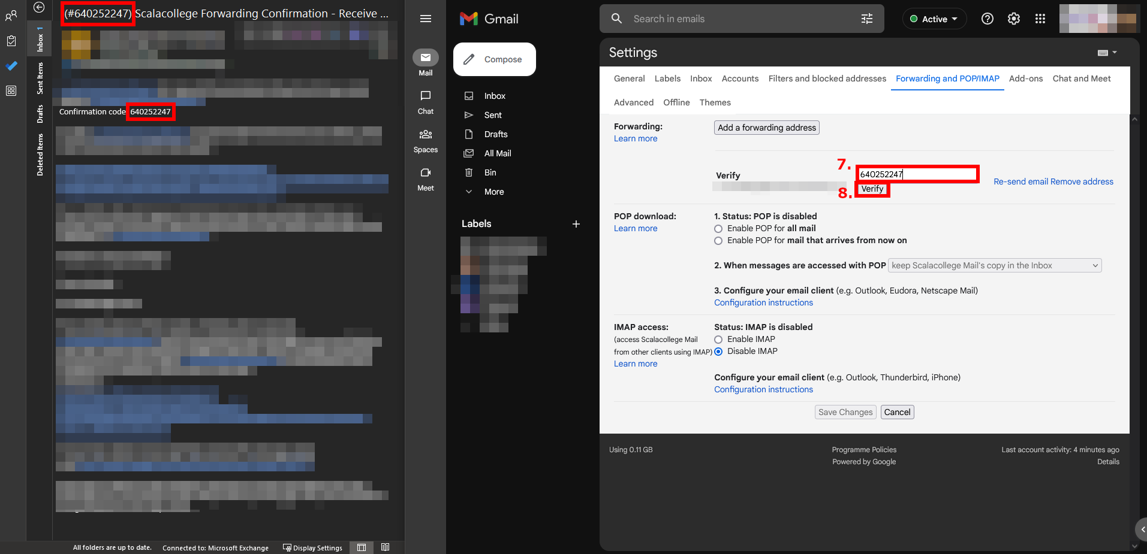
Task: Click the confirmation code input field
Action: pos(917,174)
